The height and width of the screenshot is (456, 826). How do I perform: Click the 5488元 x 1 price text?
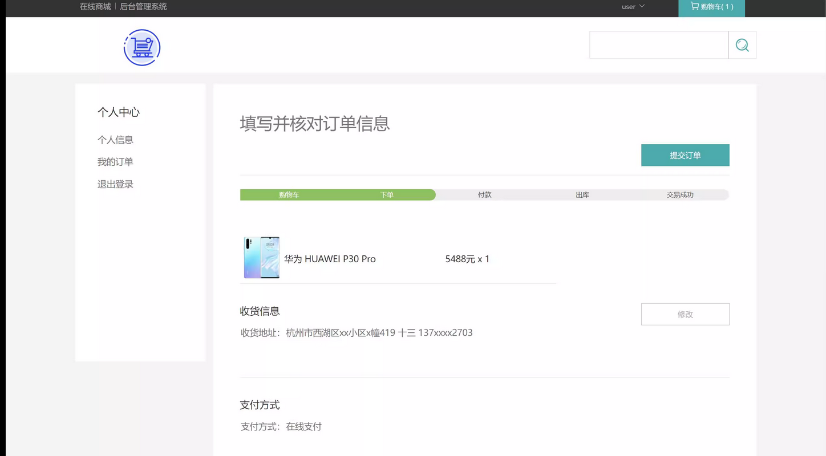(467, 259)
